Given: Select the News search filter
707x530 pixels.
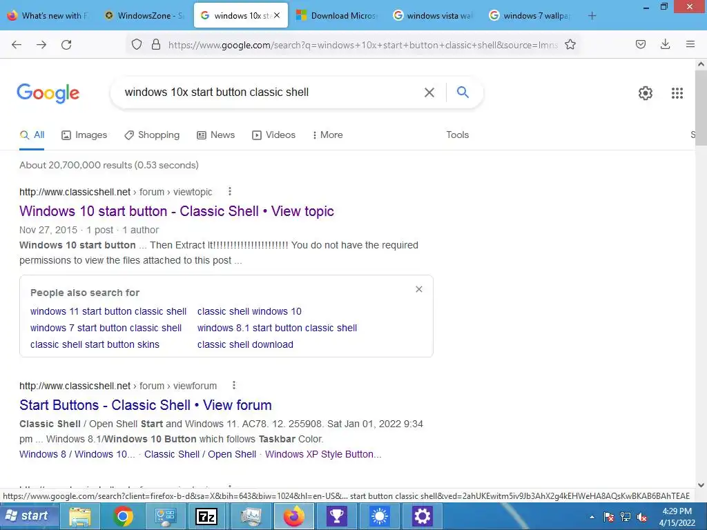Looking at the screenshot, I should pos(215,135).
